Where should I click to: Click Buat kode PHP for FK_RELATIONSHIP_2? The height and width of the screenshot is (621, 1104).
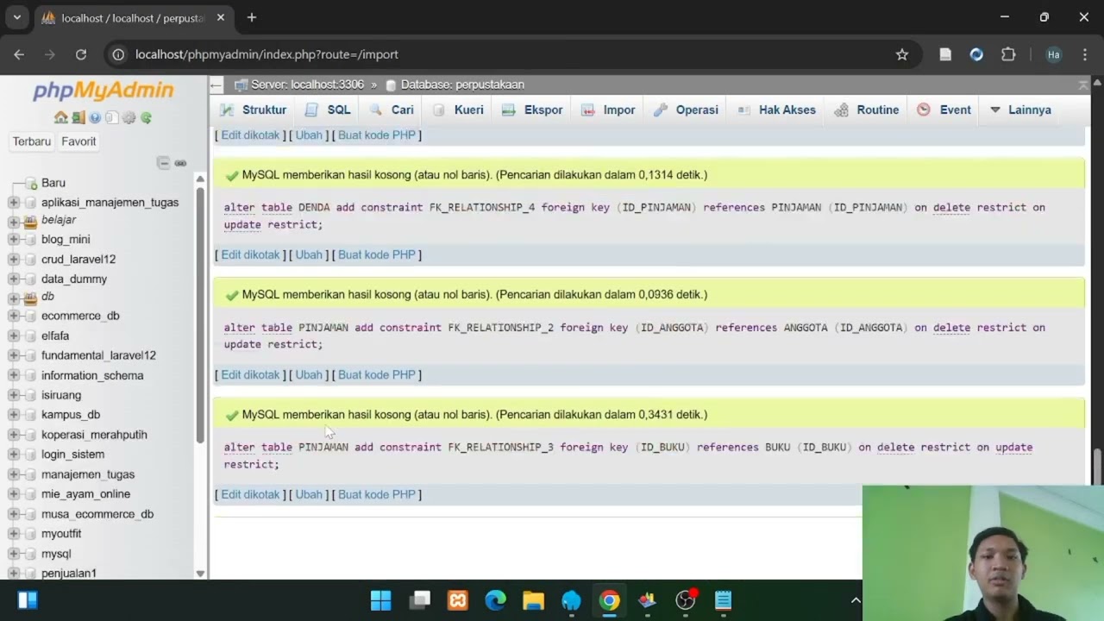tap(377, 374)
